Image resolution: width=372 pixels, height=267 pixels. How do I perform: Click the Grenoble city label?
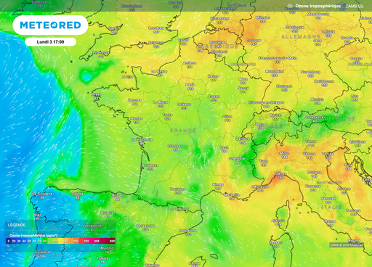pyautogui.click(x=237, y=159)
